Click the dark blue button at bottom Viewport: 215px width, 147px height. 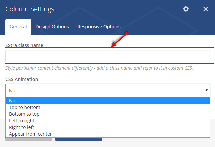[x=79, y=139]
